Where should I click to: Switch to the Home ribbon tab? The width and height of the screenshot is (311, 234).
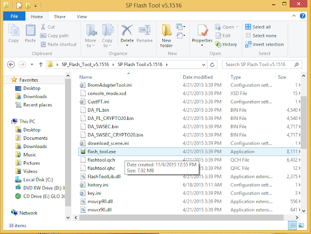37,17
